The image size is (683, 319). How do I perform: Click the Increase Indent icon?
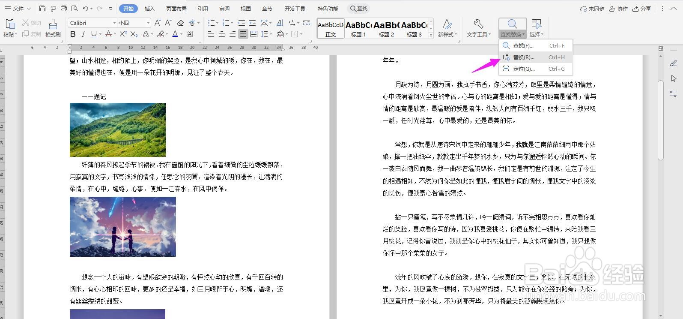pyautogui.click(x=252, y=23)
